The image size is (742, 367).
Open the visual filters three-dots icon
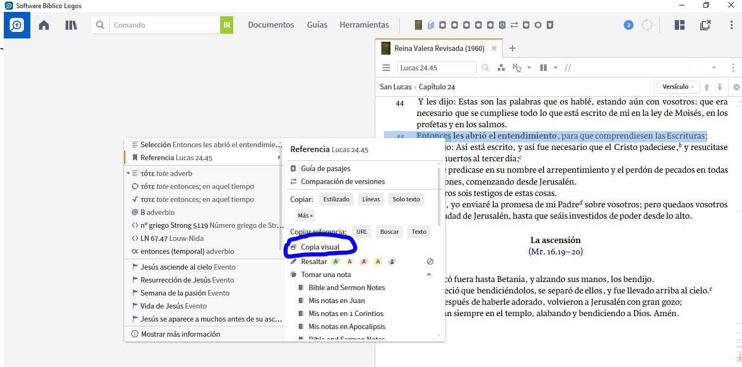(501, 68)
